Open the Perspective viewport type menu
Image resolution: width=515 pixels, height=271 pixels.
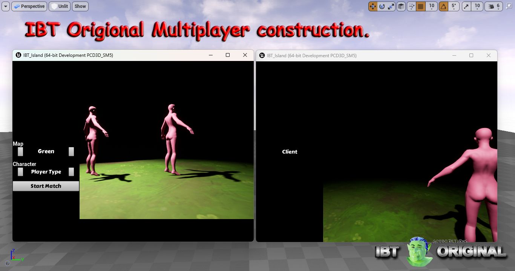pos(29,6)
